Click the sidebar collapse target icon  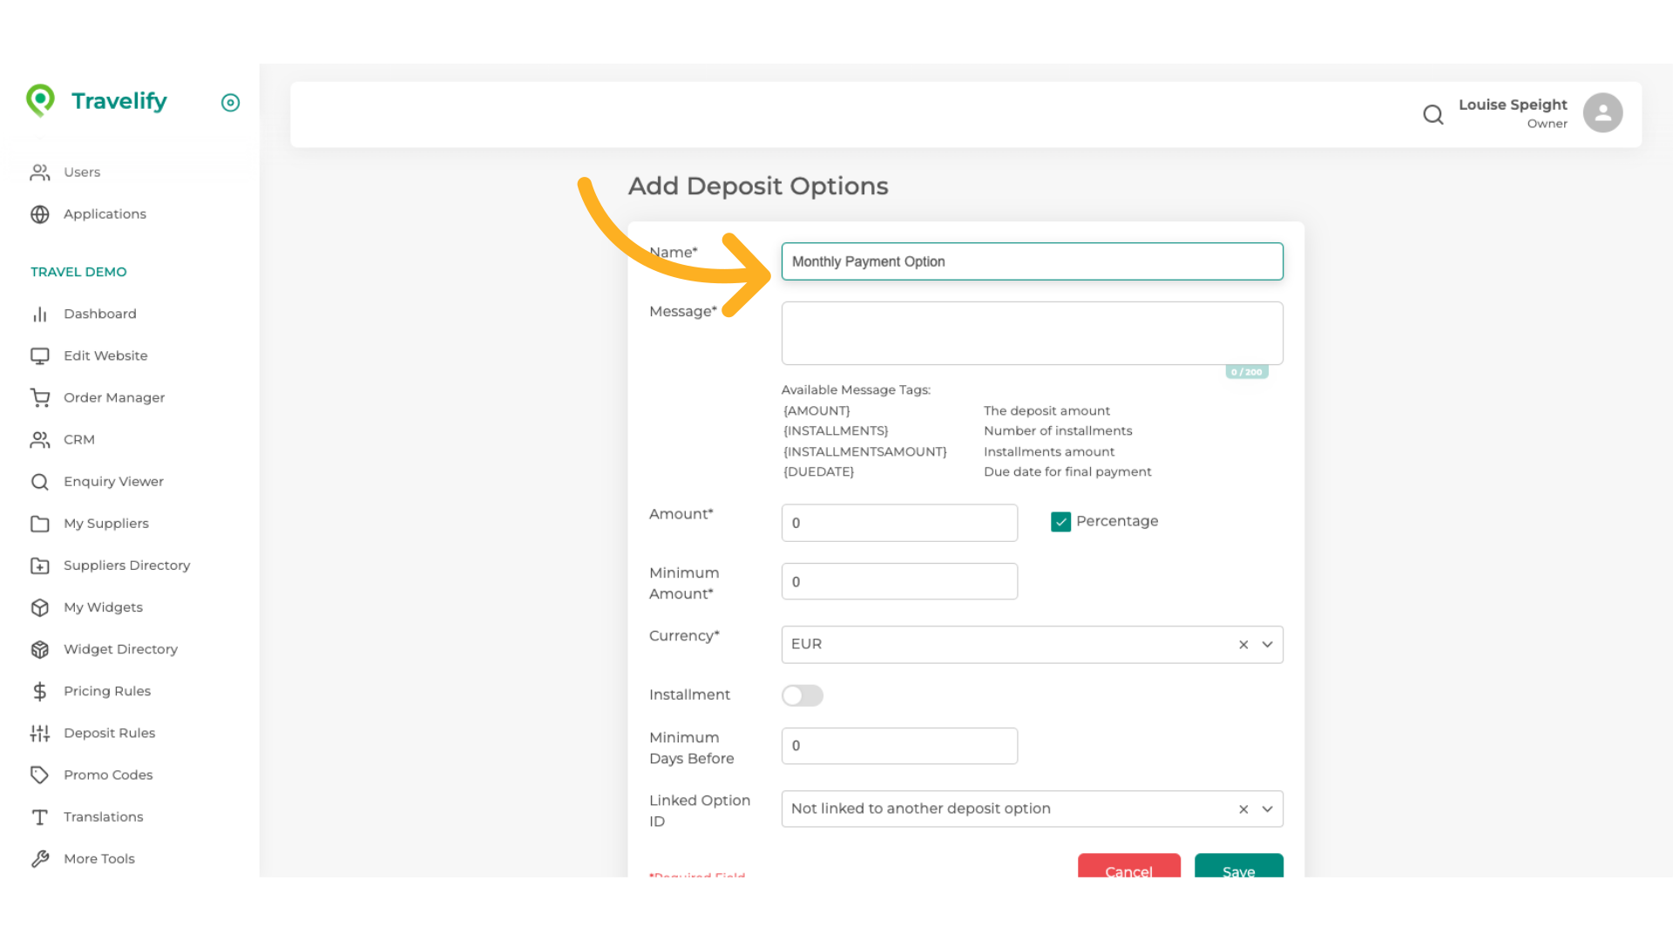pyautogui.click(x=230, y=103)
